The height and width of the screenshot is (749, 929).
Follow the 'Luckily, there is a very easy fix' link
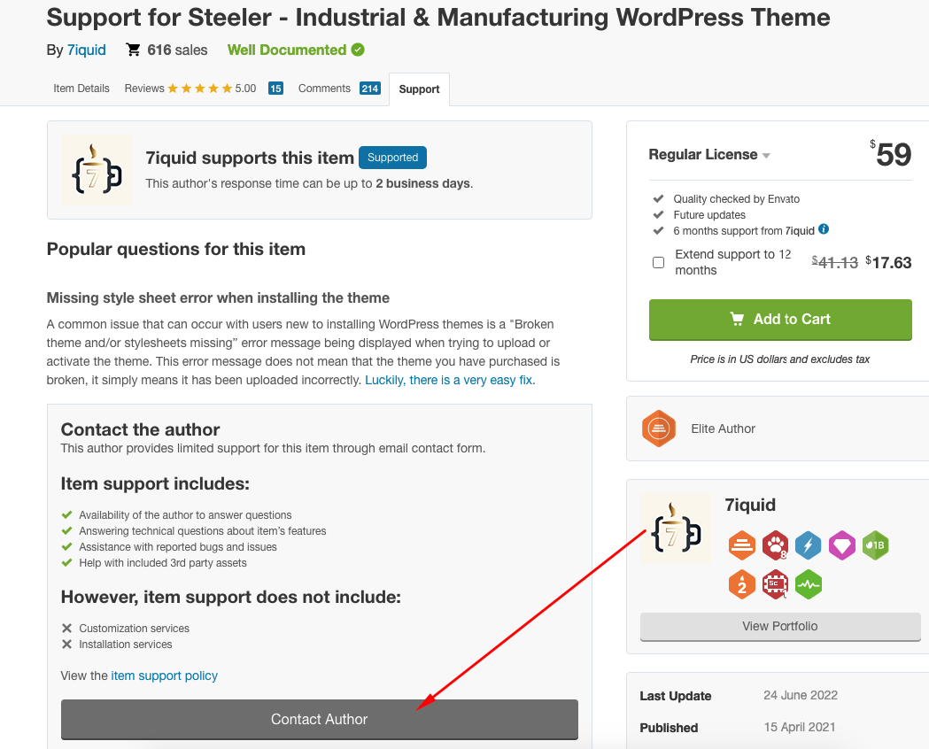click(448, 380)
